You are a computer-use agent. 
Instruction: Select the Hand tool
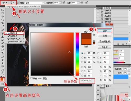coord(3,70)
